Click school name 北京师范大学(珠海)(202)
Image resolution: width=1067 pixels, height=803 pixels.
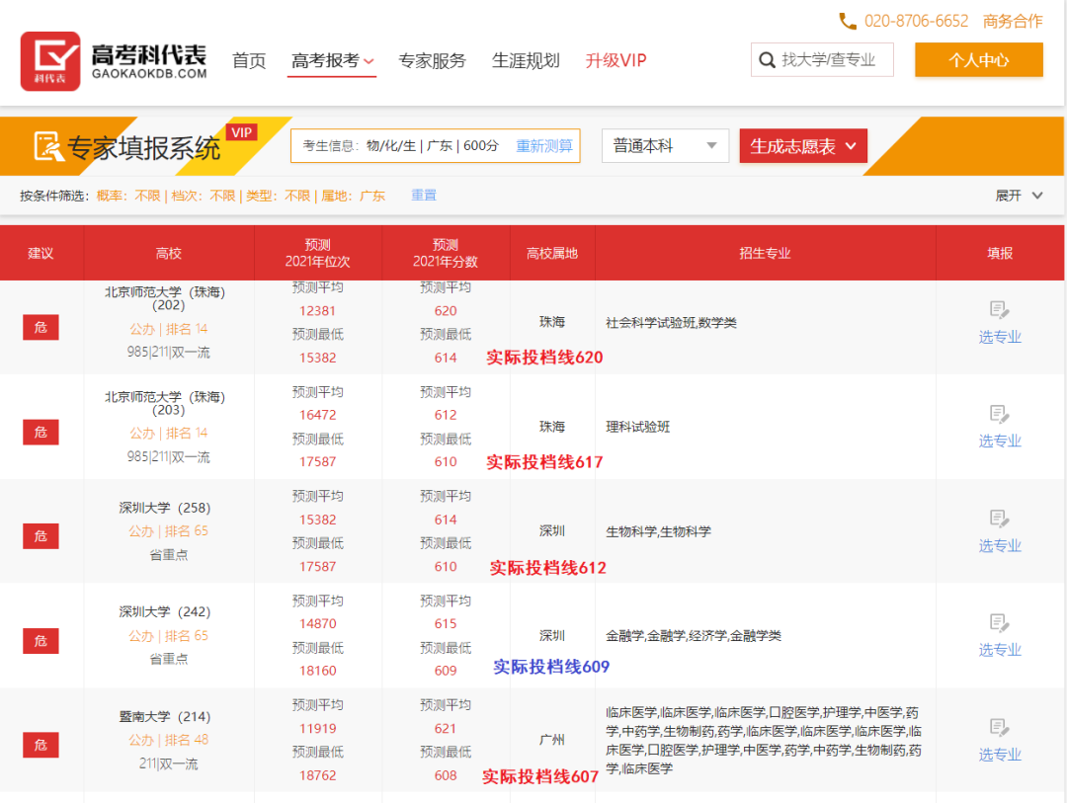coord(165,298)
